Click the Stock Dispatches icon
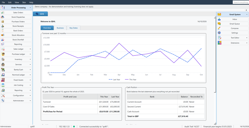This screenshot has height=128, width=249. pyautogui.click(x=3, y=17)
